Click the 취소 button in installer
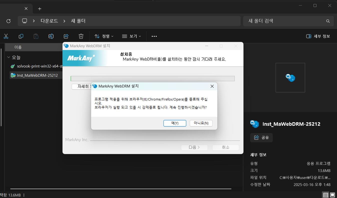The height and width of the screenshot is (198, 337). [226, 147]
